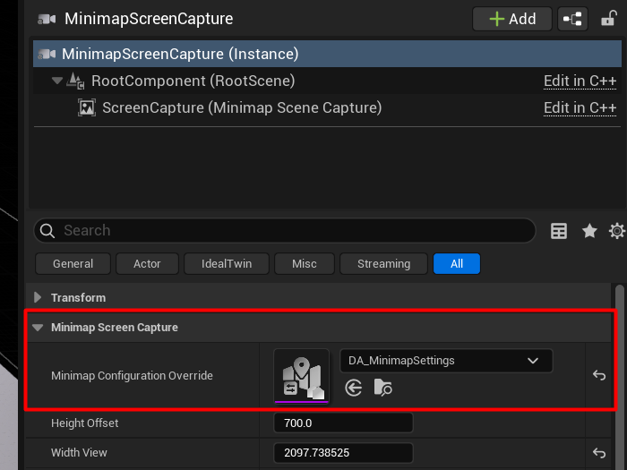This screenshot has height=470, width=627.
Task: Open the Blueprint/Add Script icon button
Action: coord(572,19)
